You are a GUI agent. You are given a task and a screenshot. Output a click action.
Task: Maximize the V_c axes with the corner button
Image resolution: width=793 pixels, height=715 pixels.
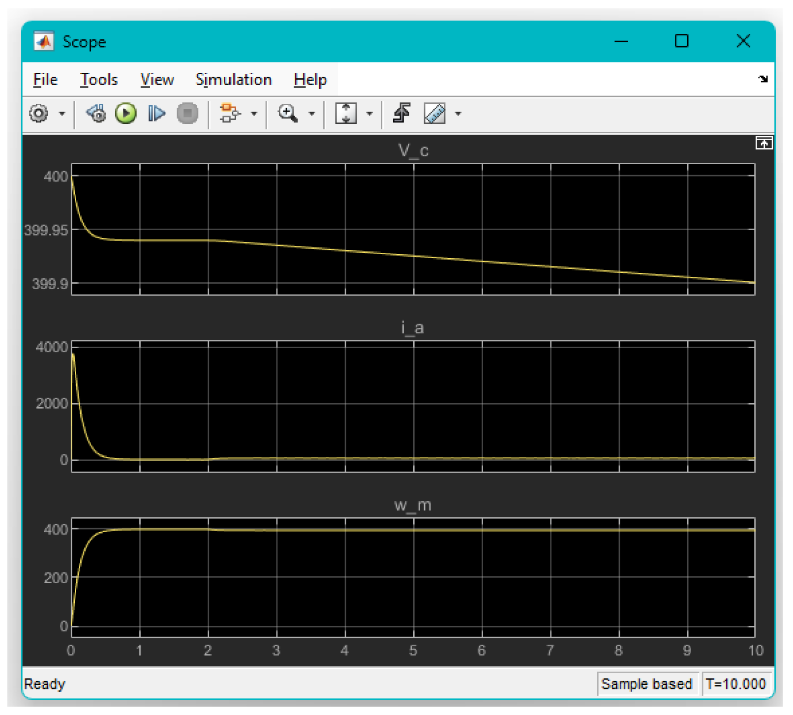763,143
